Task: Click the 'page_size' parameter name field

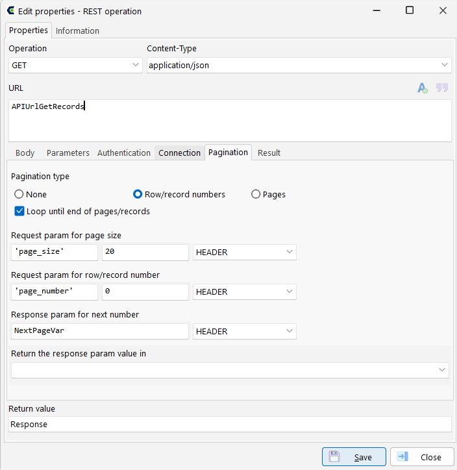Action: [55, 252]
